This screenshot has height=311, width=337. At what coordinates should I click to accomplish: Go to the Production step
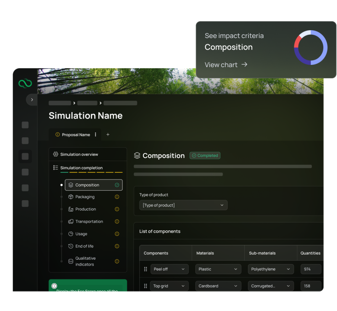86,209
